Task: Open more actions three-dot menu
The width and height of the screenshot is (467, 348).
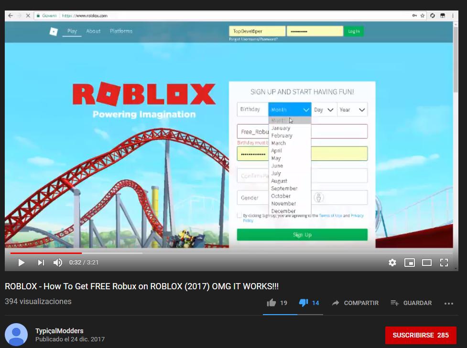Action: pyautogui.click(x=448, y=304)
